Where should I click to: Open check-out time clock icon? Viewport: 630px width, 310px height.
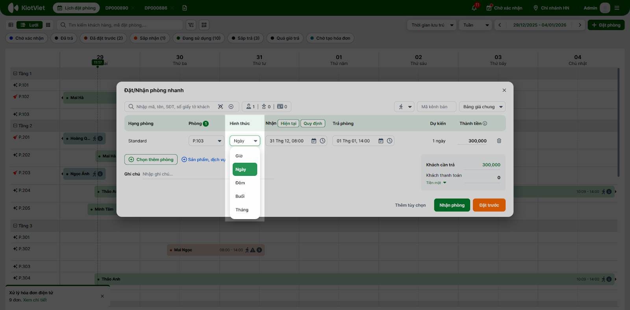click(389, 141)
